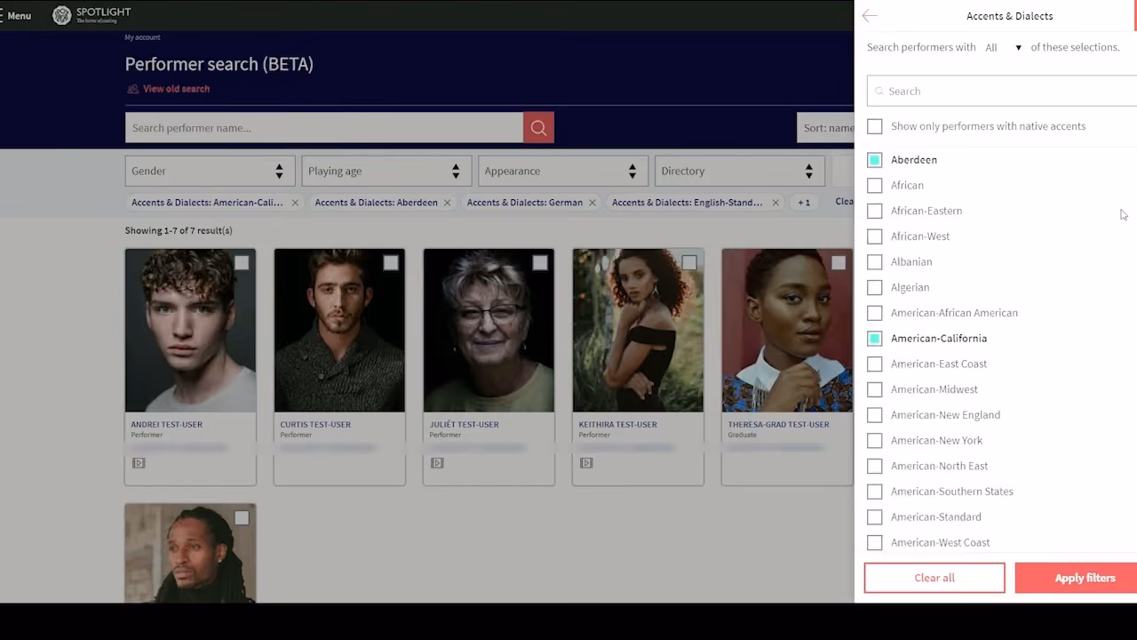Screen dimensions: 1137x640
Task: Check the American-Midwest accent
Action: pos(875,389)
